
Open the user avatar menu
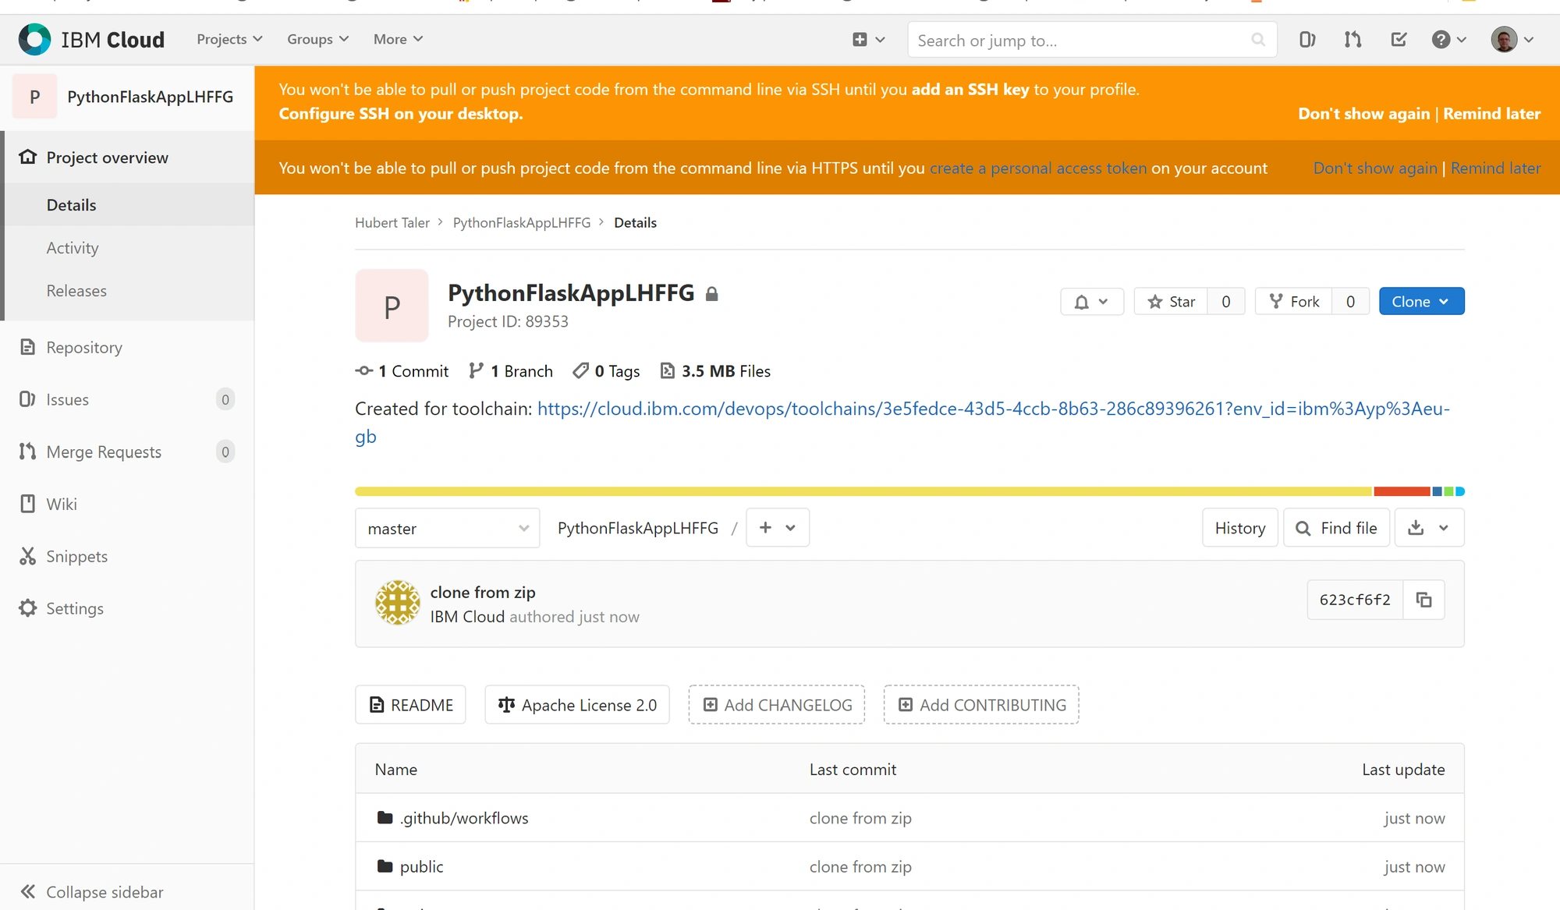(1512, 40)
